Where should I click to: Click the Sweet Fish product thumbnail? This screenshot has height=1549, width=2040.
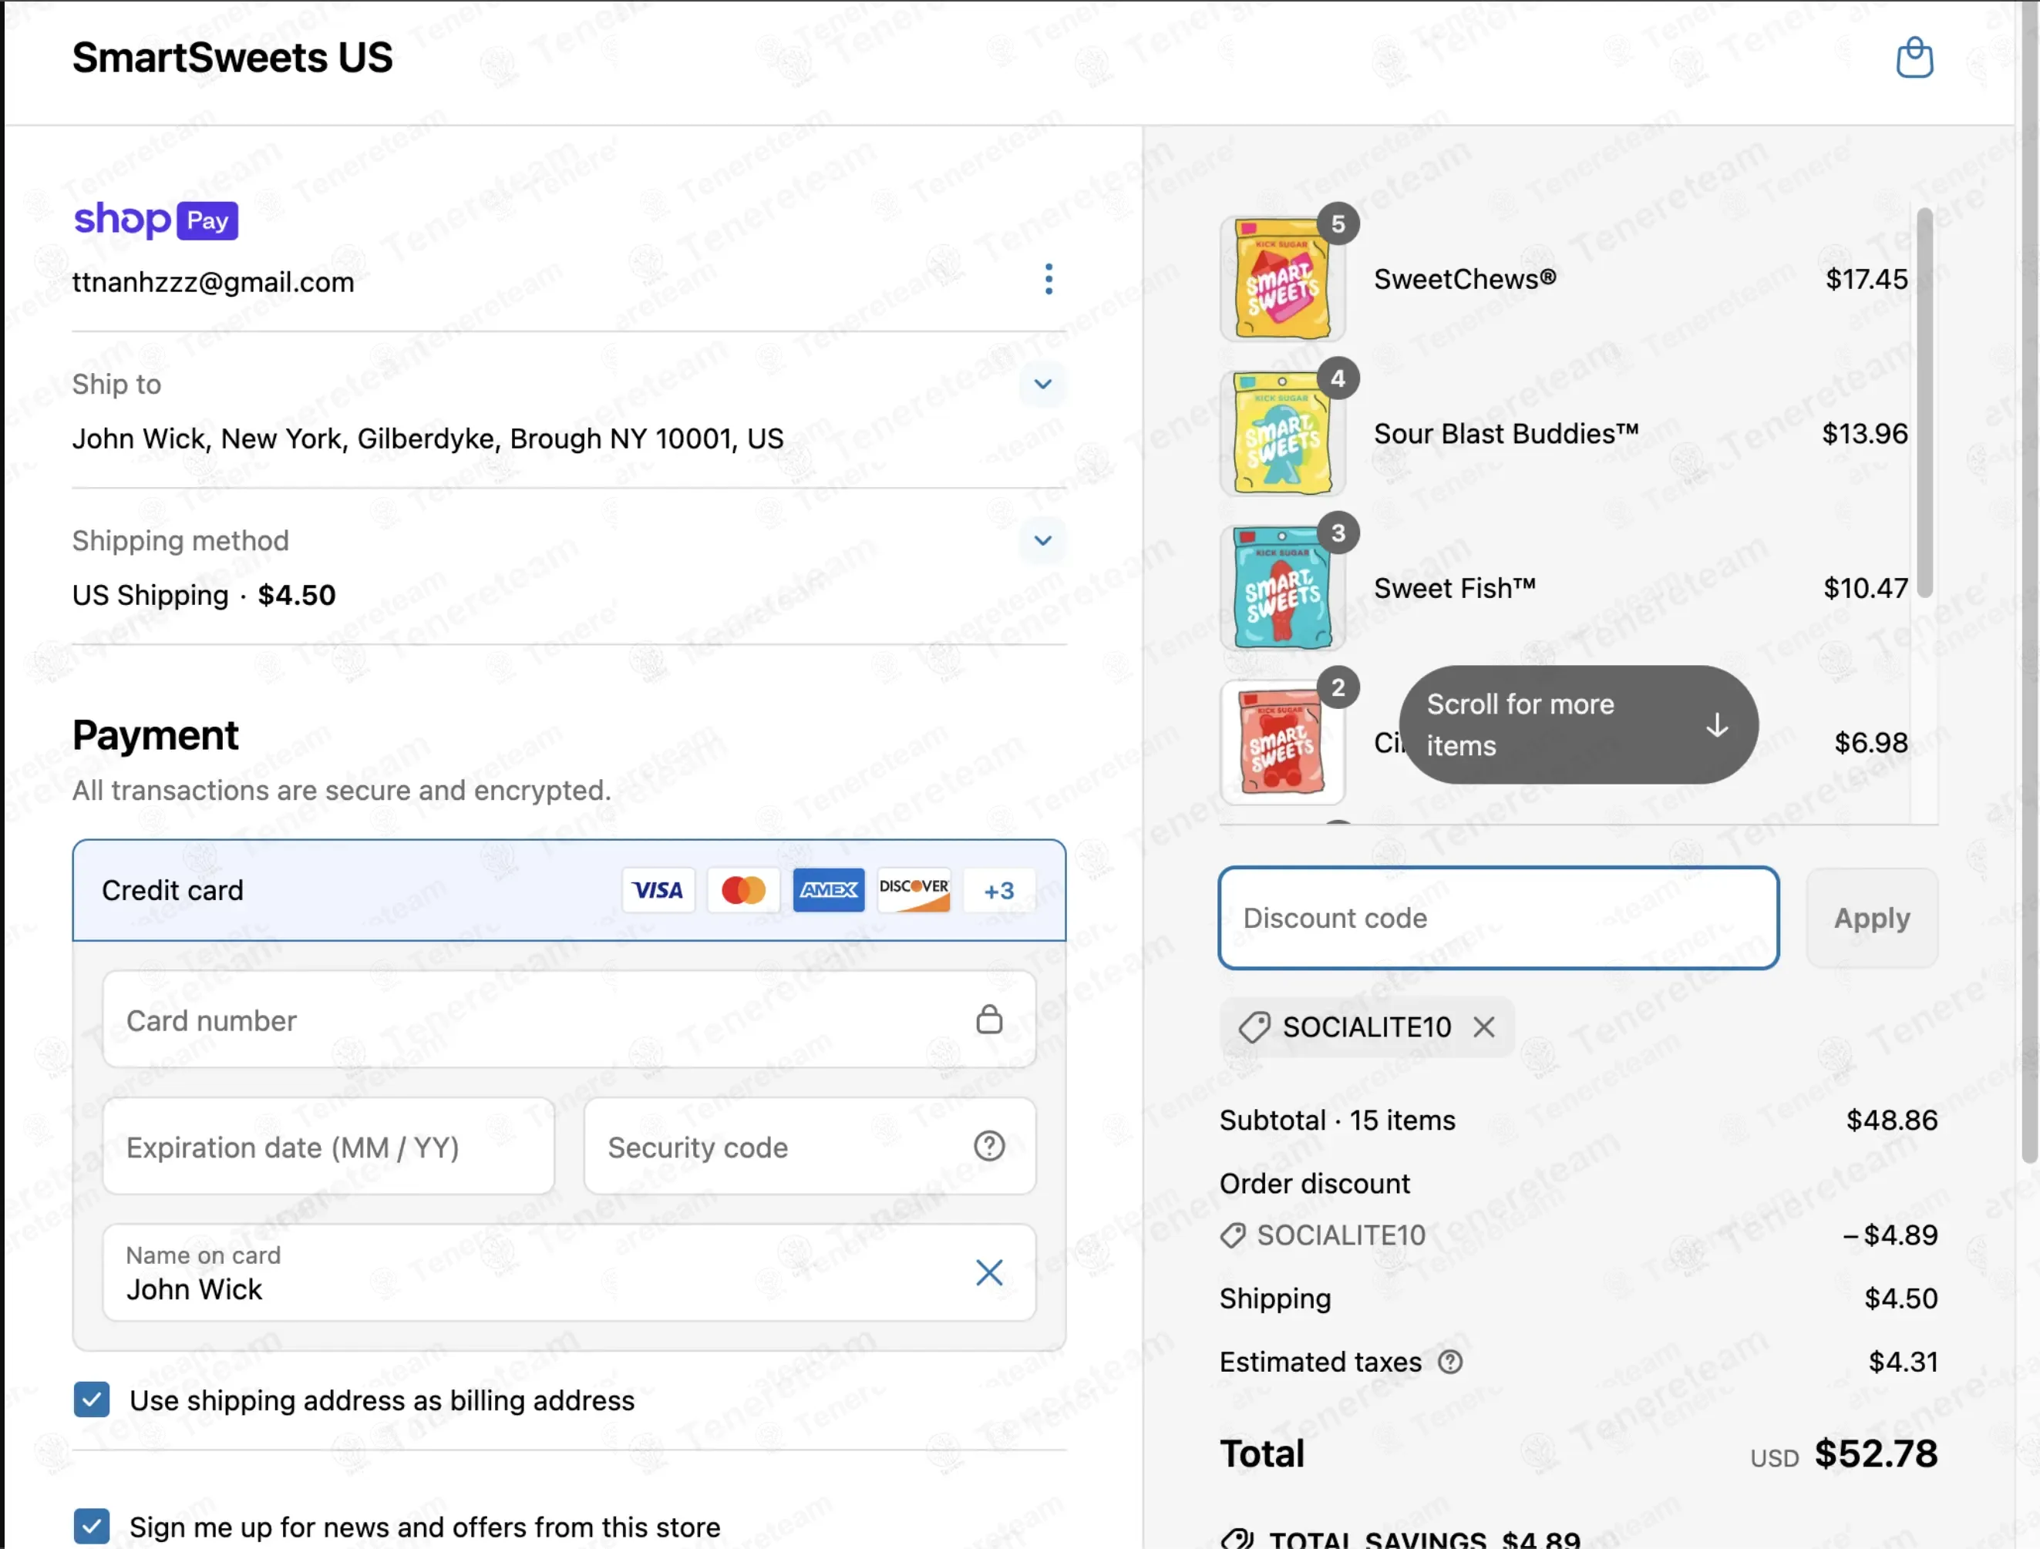coord(1282,587)
